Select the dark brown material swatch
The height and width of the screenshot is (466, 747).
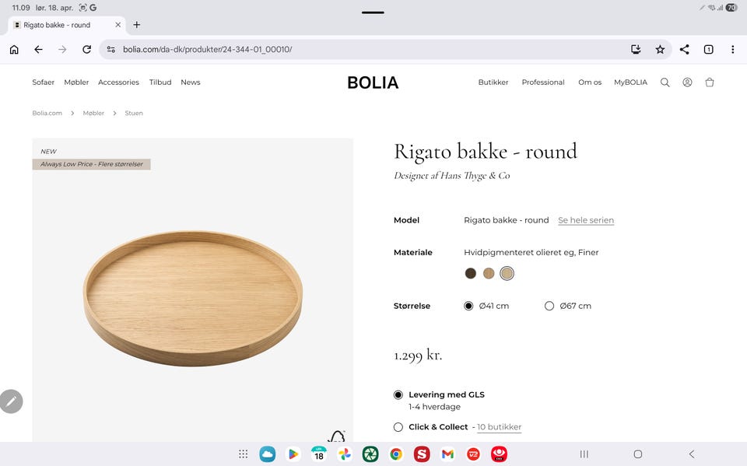pyautogui.click(x=470, y=273)
